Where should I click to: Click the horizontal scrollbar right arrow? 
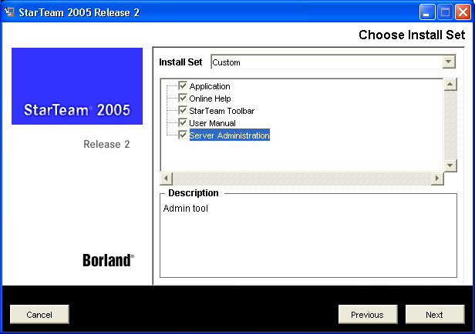point(437,179)
